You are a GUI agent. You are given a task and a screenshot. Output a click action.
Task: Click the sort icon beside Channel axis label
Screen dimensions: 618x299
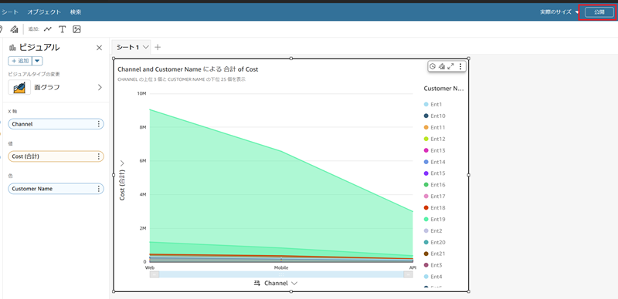(257, 284)
